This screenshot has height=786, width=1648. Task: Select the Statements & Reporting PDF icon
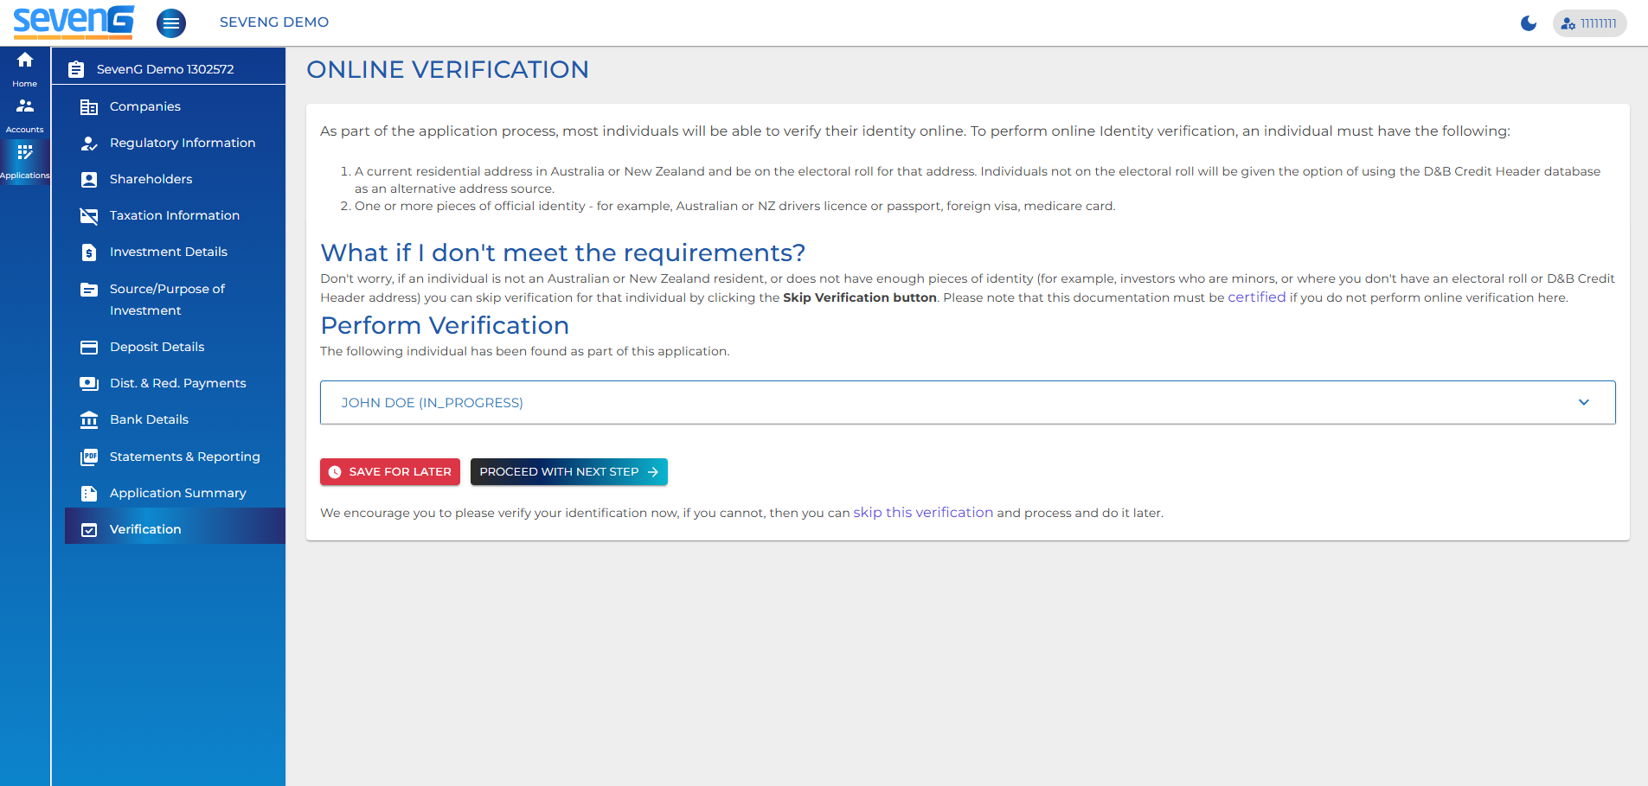click(89, 457)
